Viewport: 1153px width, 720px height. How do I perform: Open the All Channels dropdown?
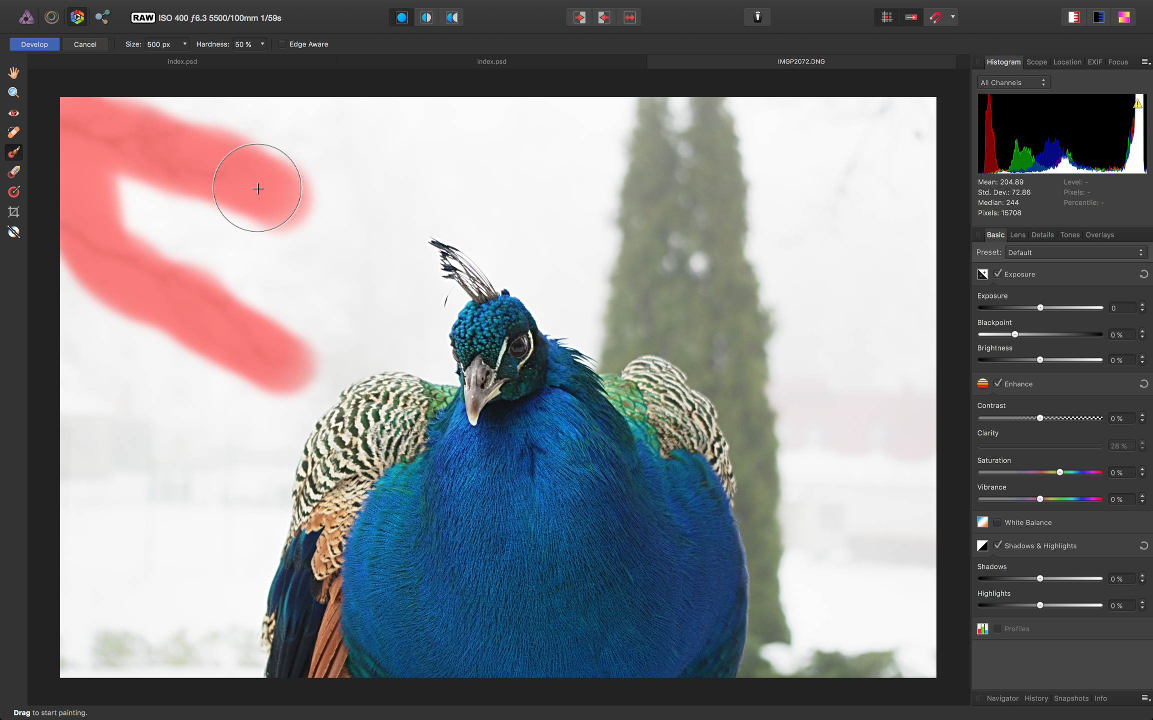[x=1013, y=82]
